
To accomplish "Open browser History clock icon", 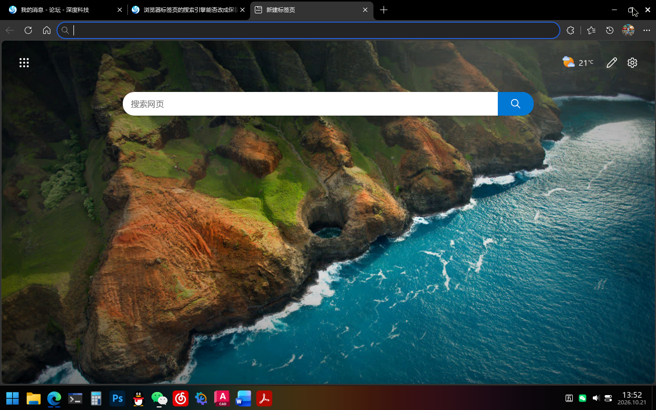I will [610, 30].
